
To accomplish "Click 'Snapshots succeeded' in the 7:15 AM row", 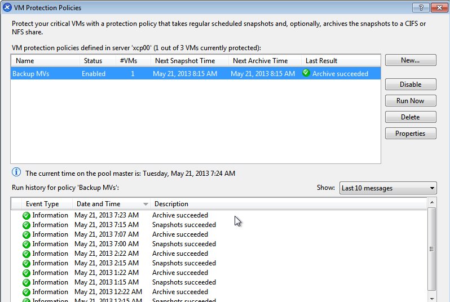I will (184, 225).
